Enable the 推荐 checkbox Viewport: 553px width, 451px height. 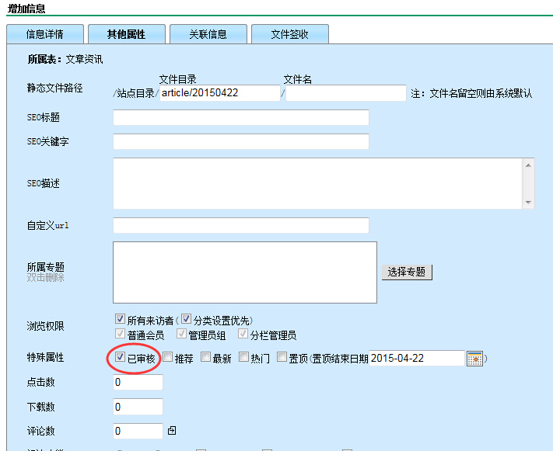[168, 358]
